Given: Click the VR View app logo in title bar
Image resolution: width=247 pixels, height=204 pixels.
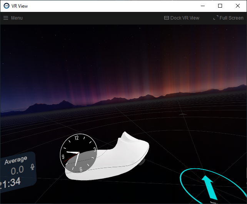Looking at the screenshot, I should (x=7, y=6).
